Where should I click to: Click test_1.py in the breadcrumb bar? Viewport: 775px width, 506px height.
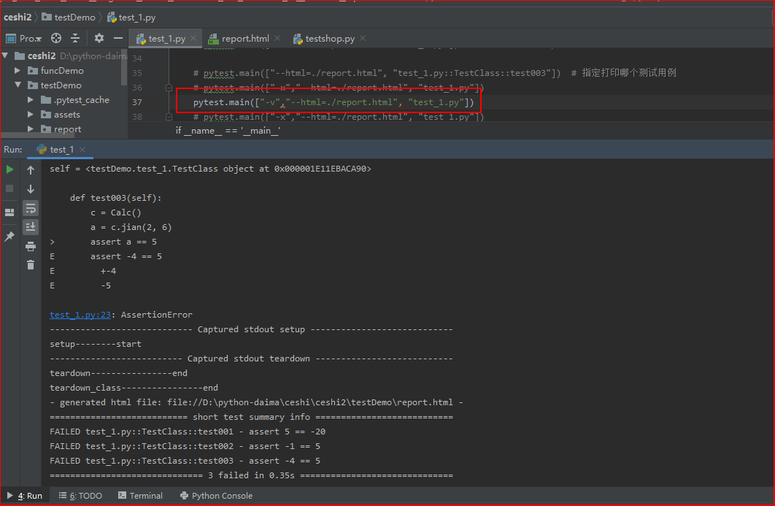pos(131,18)
